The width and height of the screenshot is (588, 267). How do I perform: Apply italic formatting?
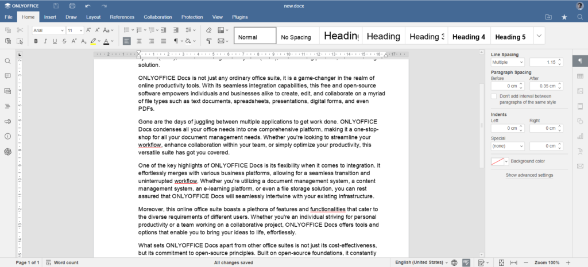point(45,41)
